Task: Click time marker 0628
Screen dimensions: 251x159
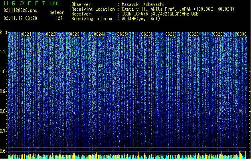Action: [x=194, y=34]
